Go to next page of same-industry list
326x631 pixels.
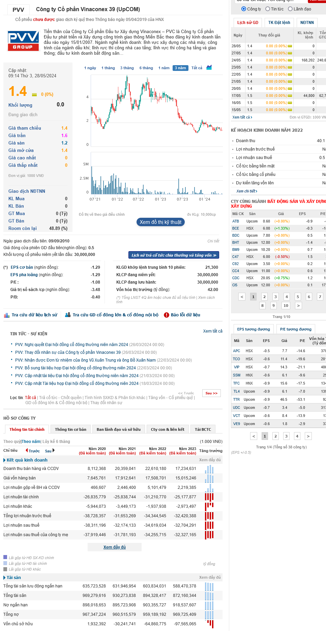[x=298, y=306]
